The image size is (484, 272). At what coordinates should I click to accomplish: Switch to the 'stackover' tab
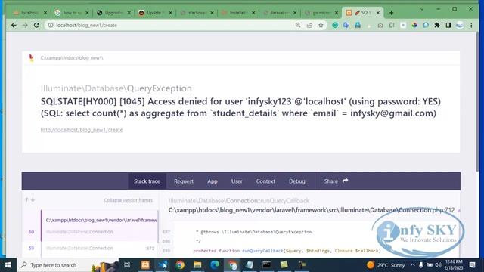tap(196, 13)
